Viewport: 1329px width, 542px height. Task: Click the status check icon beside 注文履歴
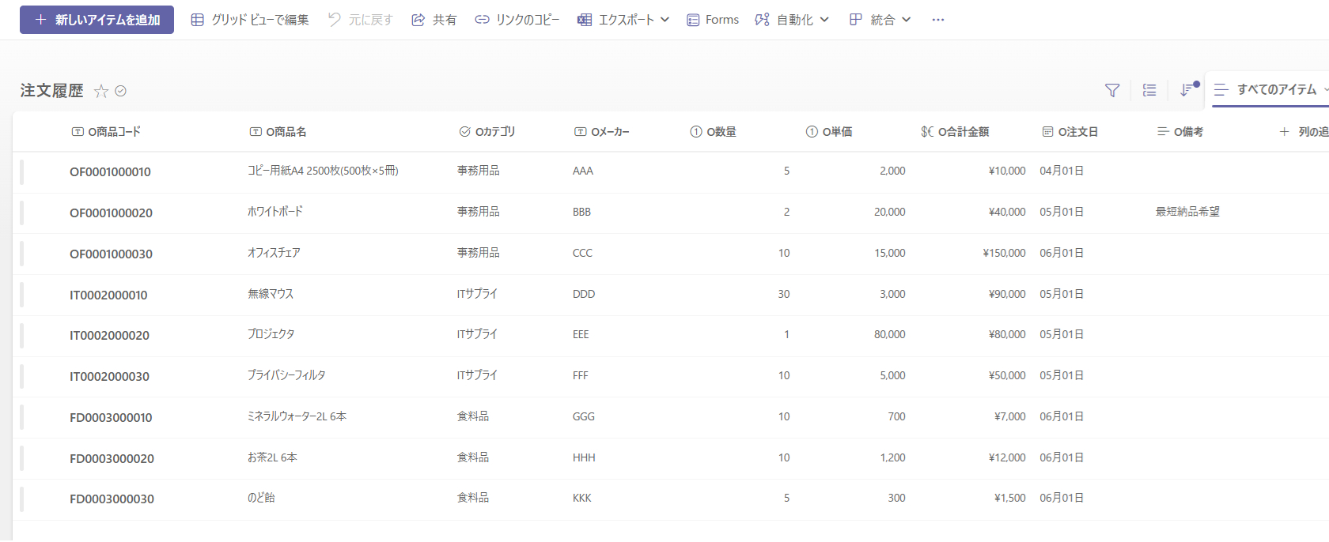(121, 91)
